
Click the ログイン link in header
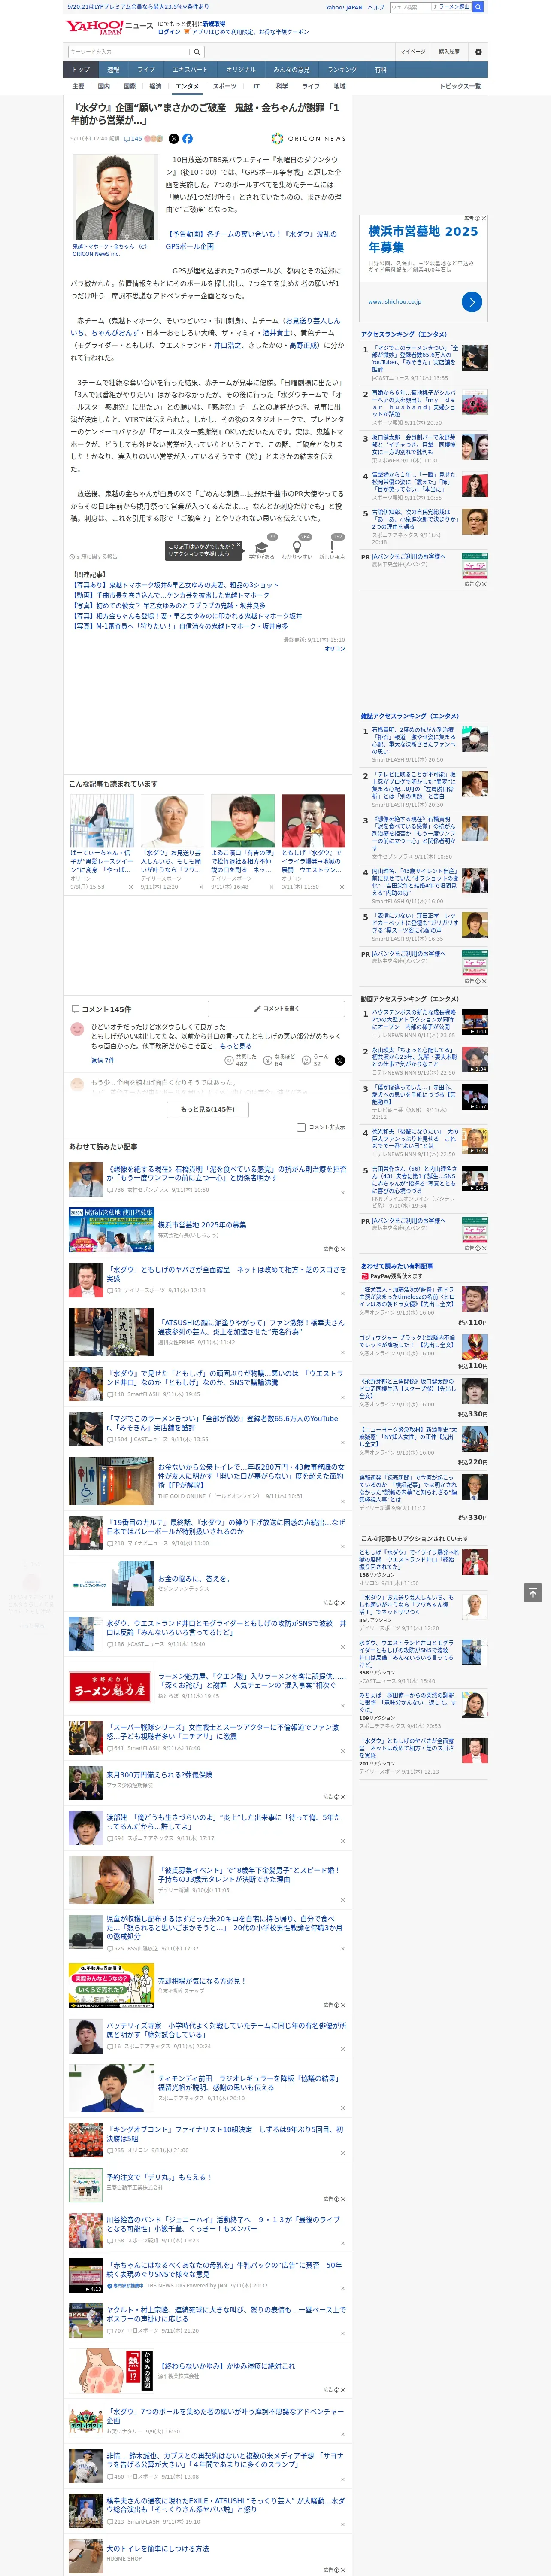pos(169,32)
